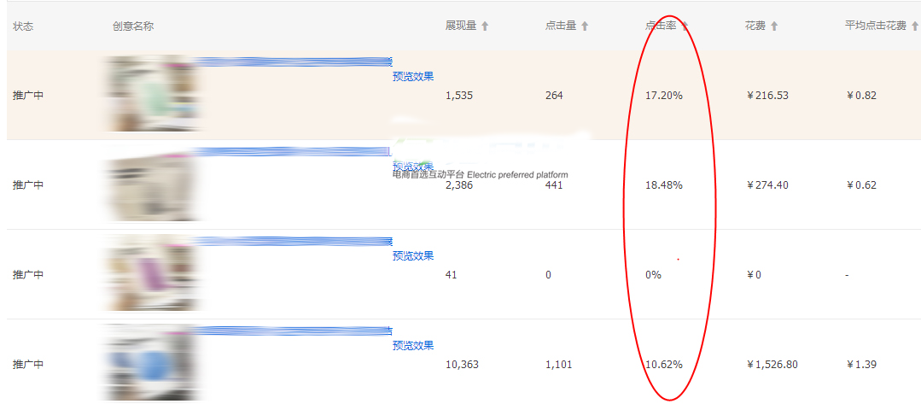Open 预览效果 for the 2,386 impressions row
This screenshot has height=404, width=921.
tap(413, 166)
